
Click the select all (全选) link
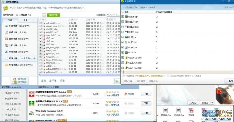pos(43,80)
